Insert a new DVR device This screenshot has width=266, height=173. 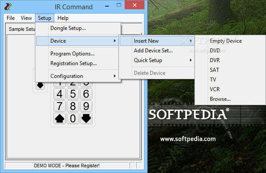[230, 60]
